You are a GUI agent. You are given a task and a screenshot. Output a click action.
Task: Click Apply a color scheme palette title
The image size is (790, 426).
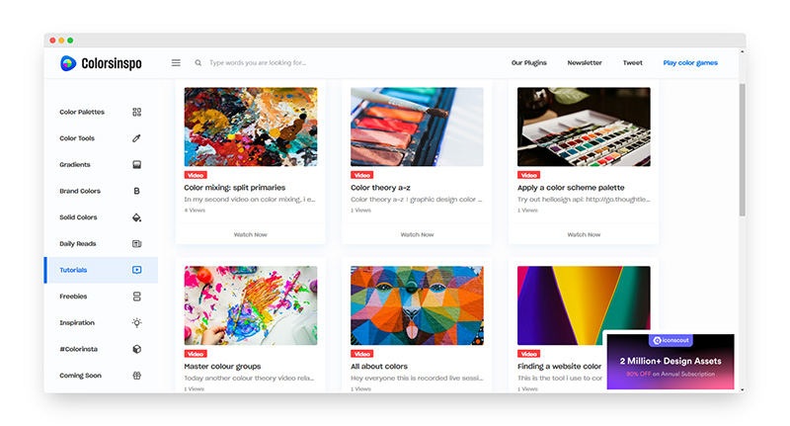pyautogui.click(x=571, y=188)
